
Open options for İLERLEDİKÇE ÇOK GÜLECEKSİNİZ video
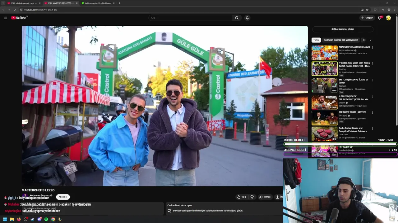[x=373, y=97]
